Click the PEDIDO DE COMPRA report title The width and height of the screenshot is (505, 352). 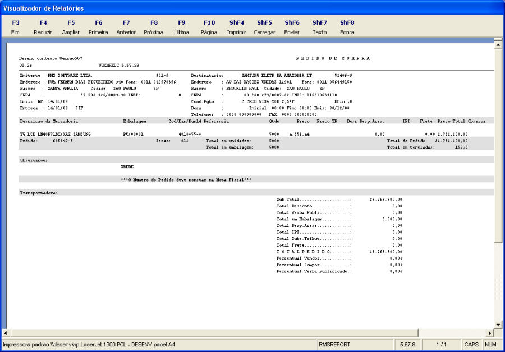[x=333, y=58]
